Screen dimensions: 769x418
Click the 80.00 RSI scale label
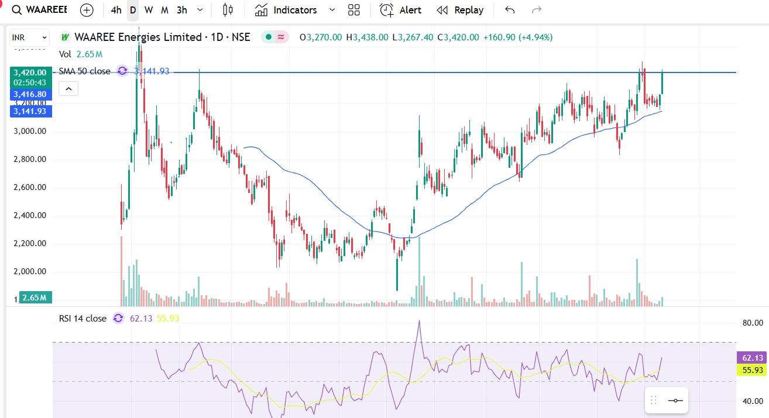[753, 323]
